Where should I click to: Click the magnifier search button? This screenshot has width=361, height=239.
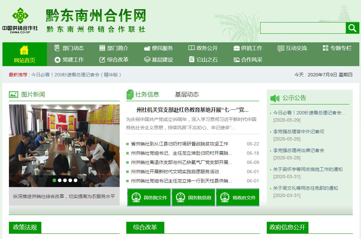[x=352, y=28]
